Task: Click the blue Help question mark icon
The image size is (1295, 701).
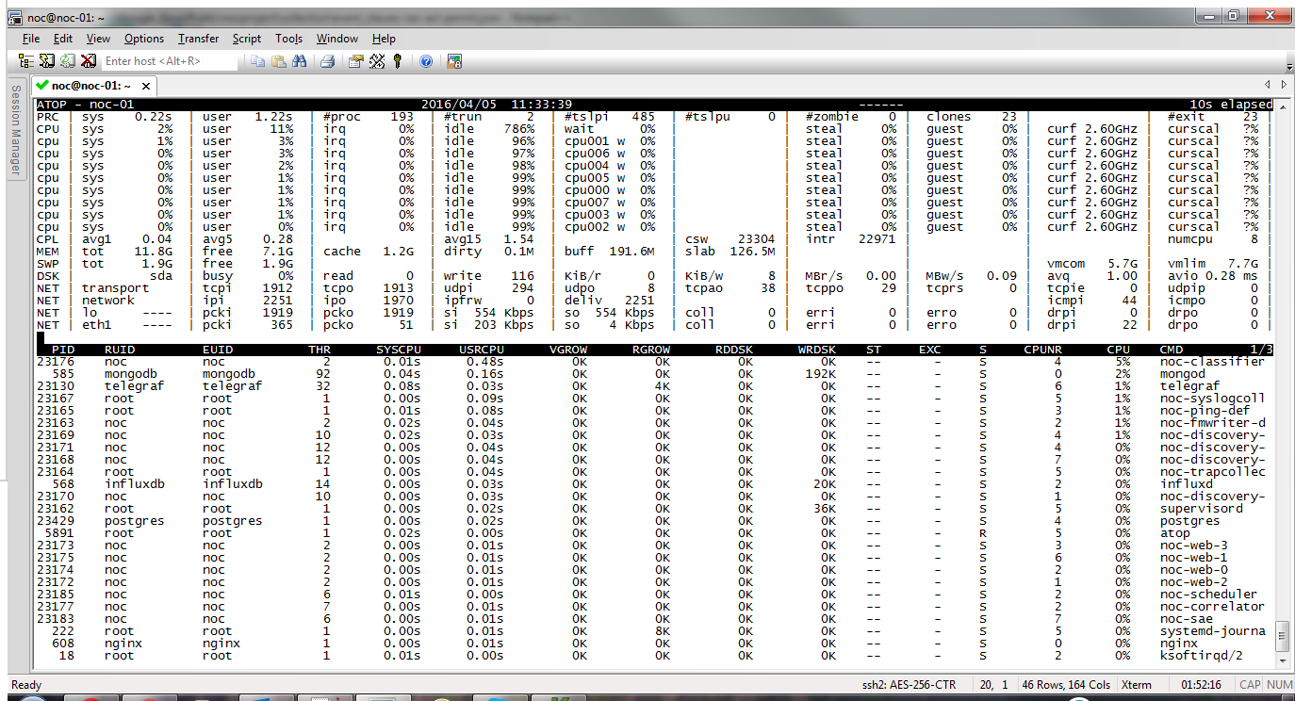Action: coord(426,61)
